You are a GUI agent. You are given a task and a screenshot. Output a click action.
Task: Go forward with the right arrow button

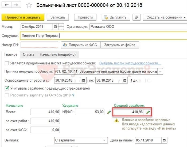click(16, 5)
